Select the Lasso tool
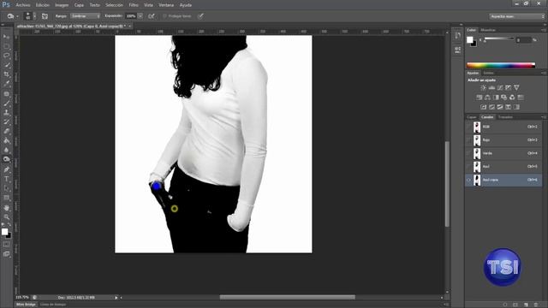Viewport: 548px width, 308px height. pos(6,56)
